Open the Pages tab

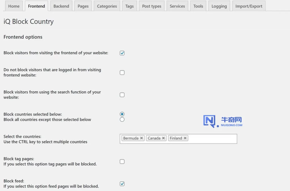coord(83,6)
